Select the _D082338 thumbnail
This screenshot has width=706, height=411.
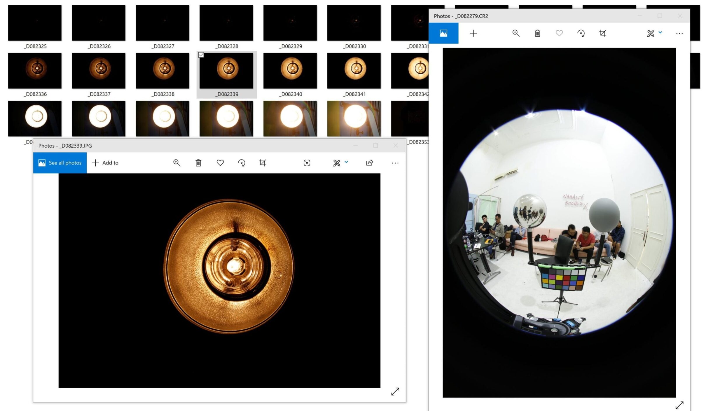(x=162, y=71)
